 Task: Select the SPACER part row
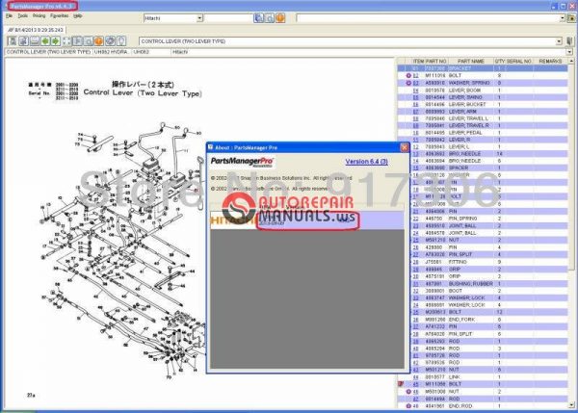point(488,168)
